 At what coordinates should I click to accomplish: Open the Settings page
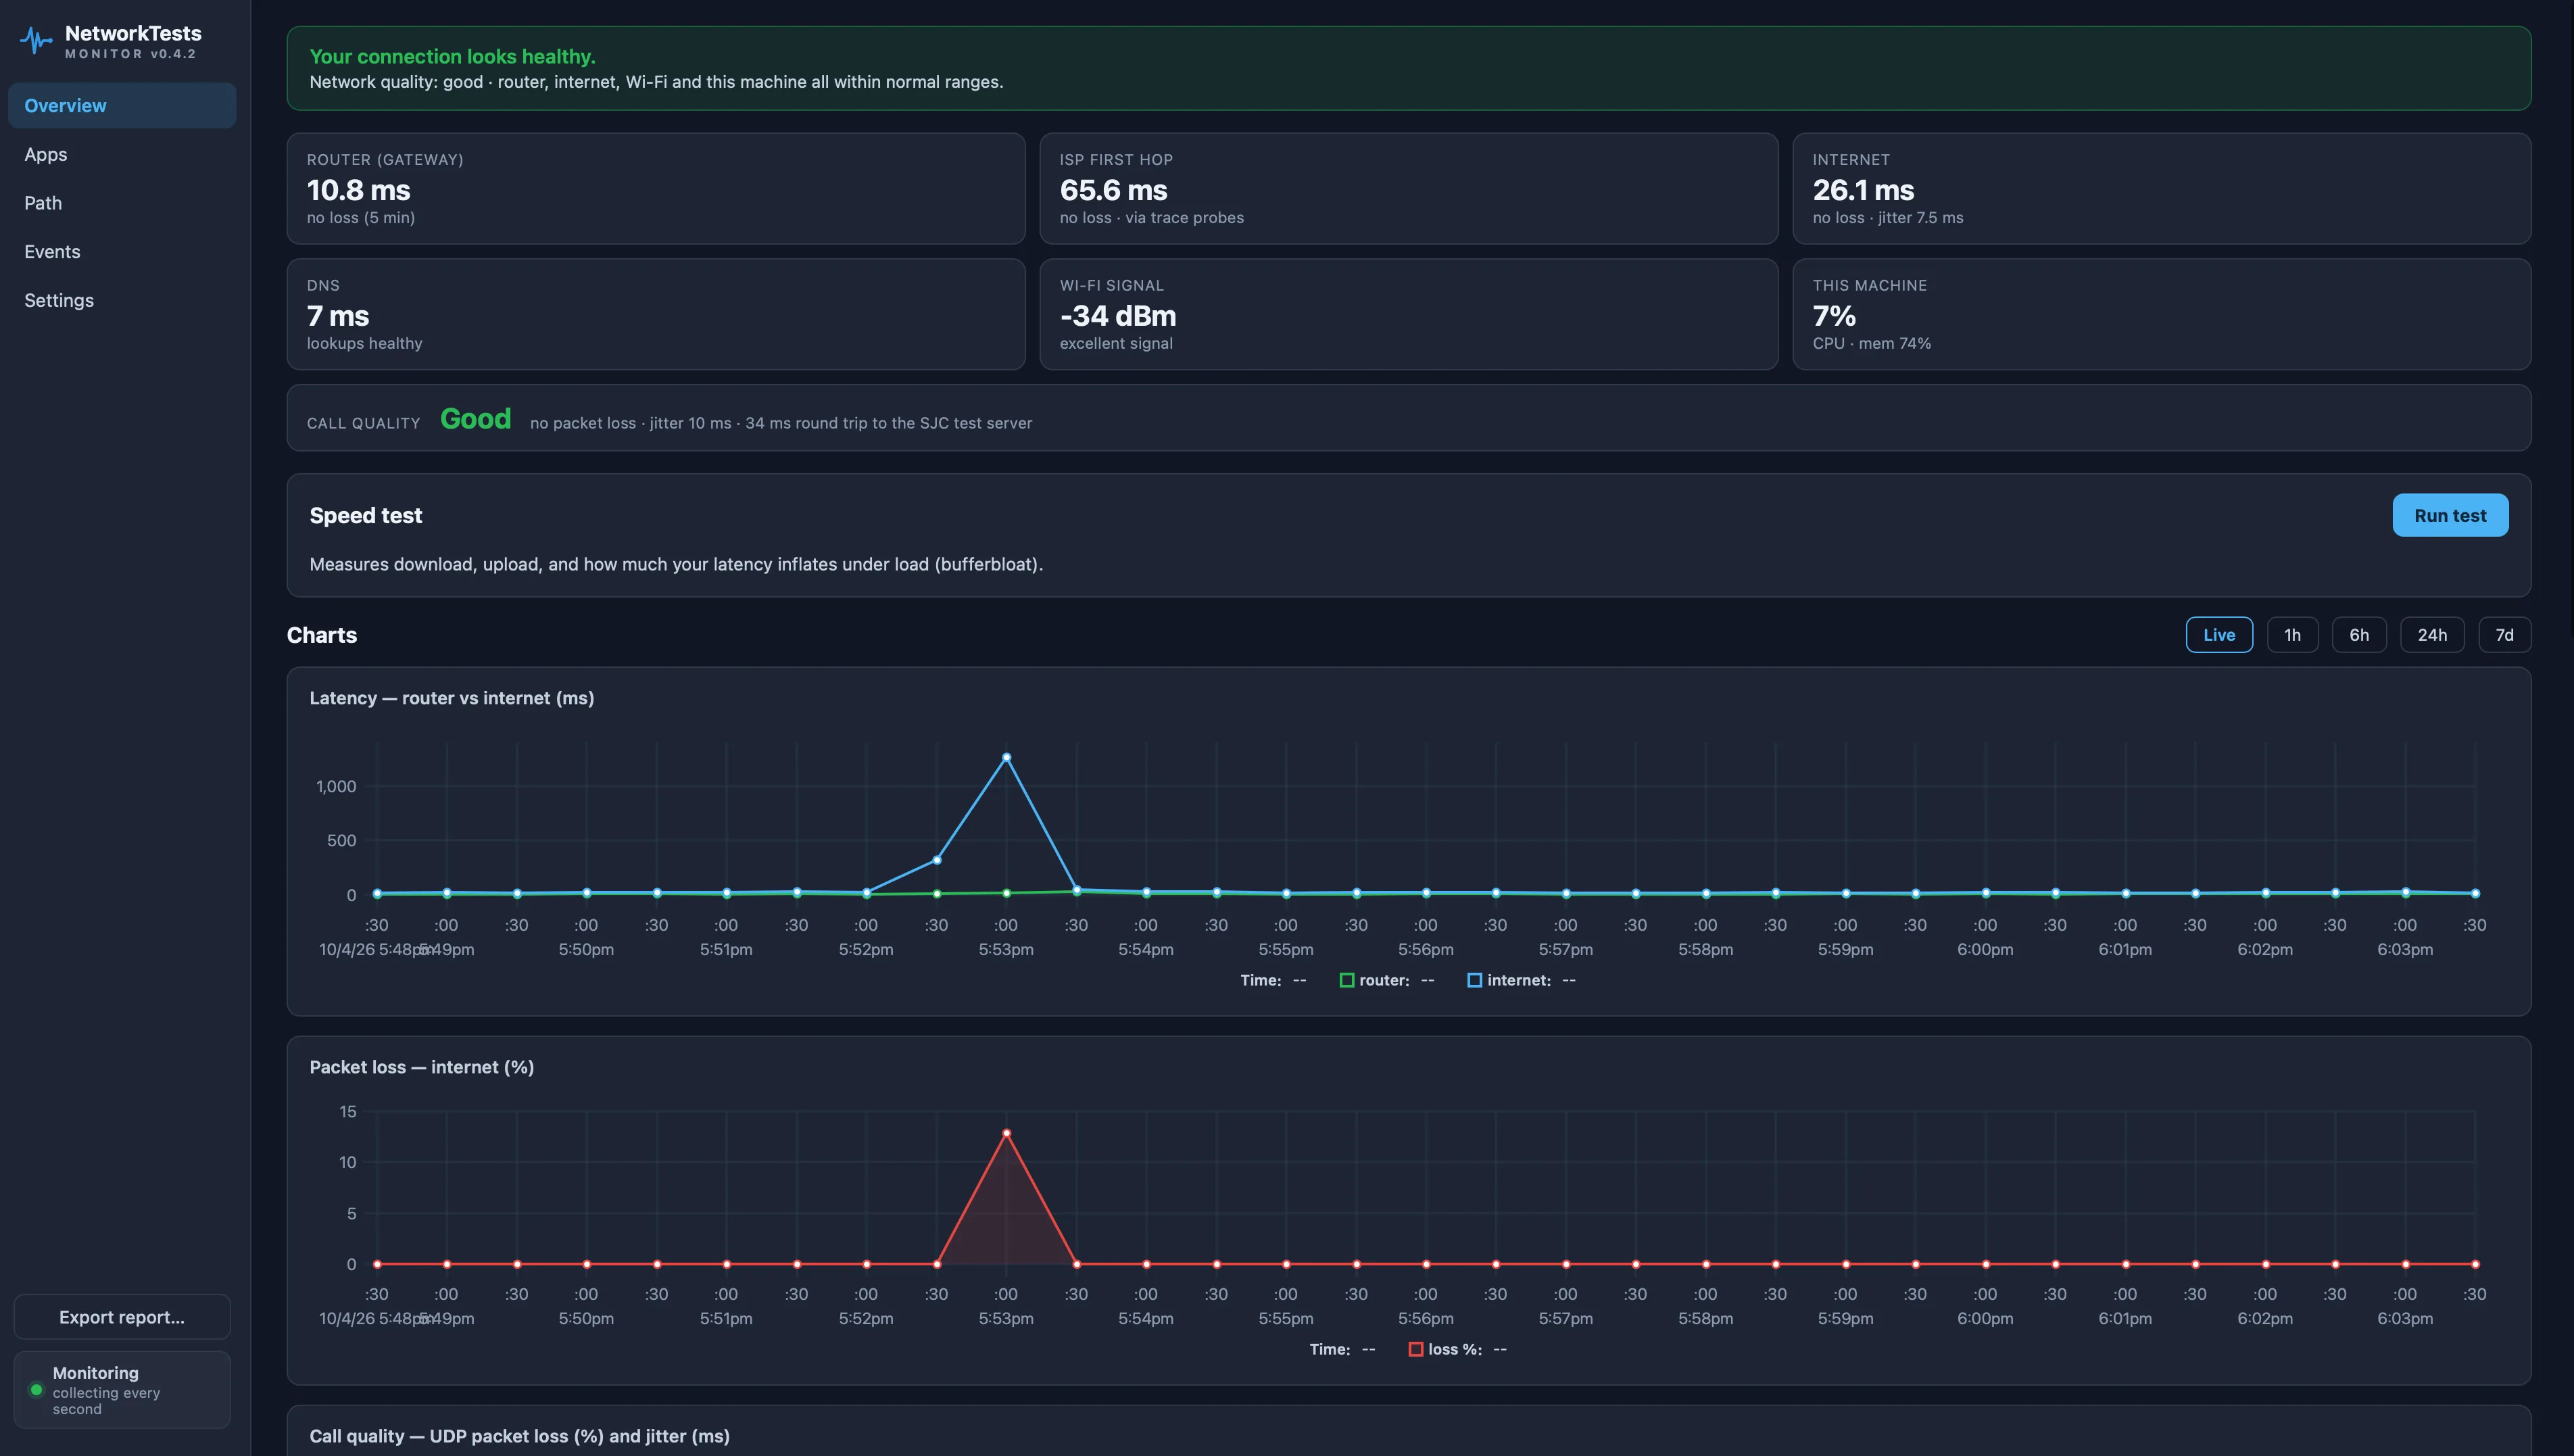pos(122,300)
